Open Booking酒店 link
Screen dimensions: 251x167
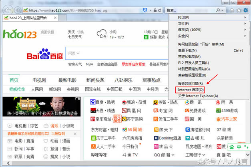click(167, 138)
